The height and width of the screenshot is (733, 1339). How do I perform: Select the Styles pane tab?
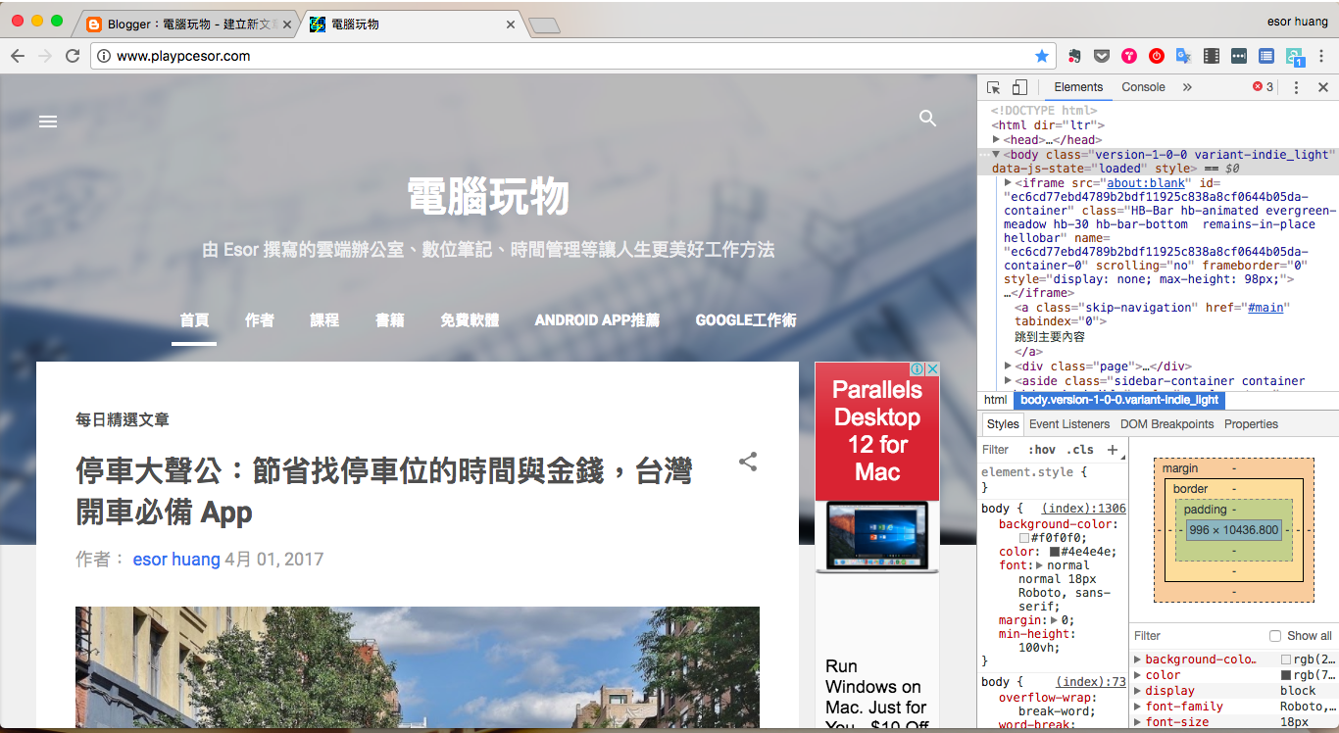pyautogui.click(x=1003, y=424)
